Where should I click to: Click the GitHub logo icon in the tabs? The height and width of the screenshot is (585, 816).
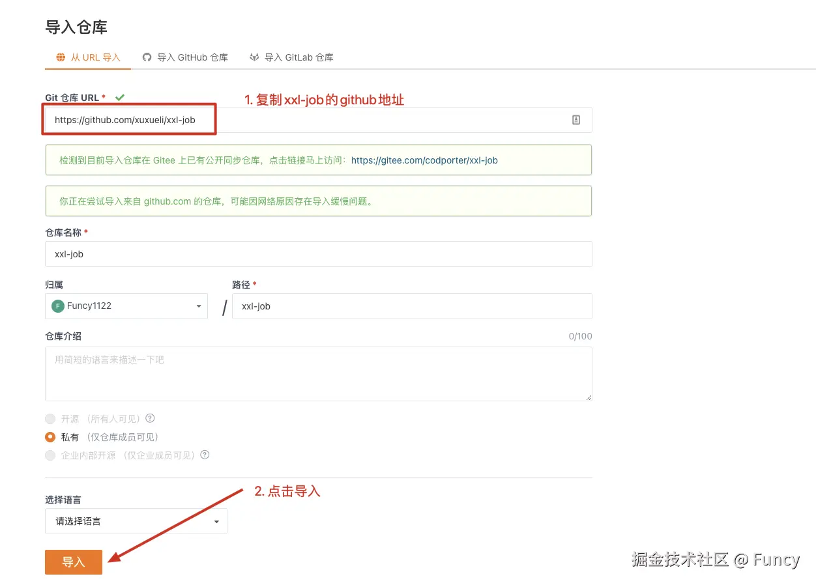pyautogui.click(x=147, y=57)
